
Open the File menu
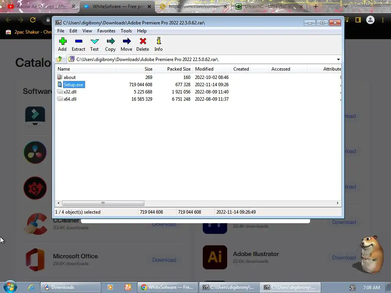coord(61,31)
